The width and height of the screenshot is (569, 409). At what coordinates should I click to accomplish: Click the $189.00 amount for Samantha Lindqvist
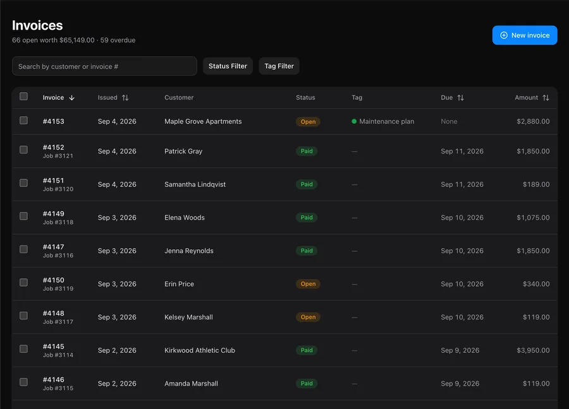click(x=536, y=184)
